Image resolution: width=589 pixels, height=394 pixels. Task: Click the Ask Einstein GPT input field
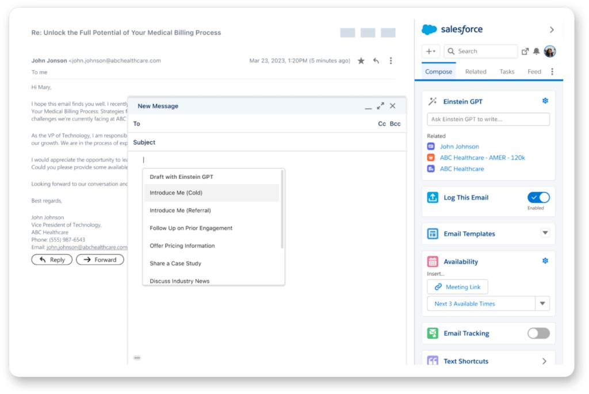488,118
